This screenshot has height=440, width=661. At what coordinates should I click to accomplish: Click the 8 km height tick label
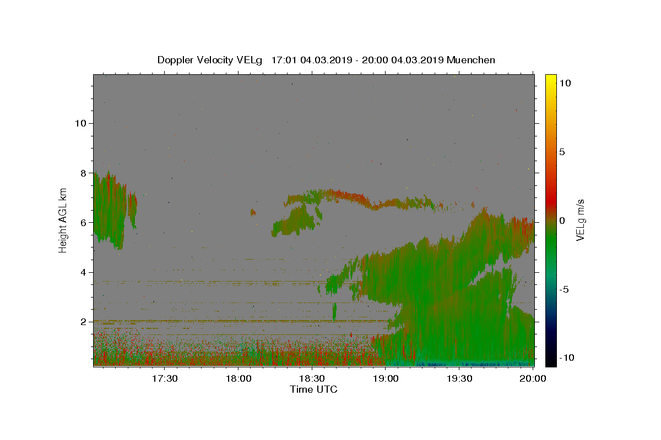83,173
